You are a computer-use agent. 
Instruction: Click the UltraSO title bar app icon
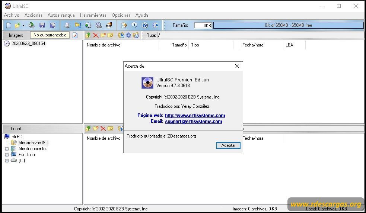(8, 6)
